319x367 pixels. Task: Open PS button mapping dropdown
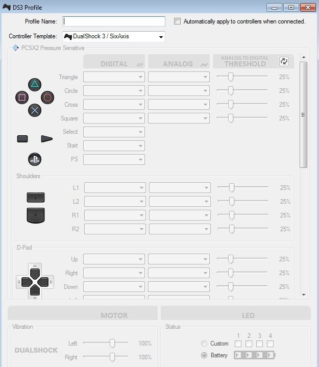114,159
